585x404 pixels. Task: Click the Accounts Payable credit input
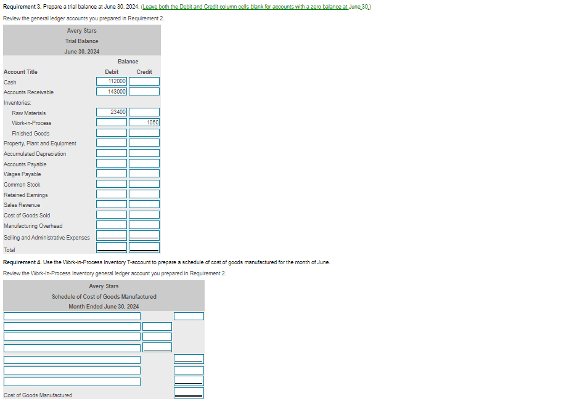(x=144, y=163)
